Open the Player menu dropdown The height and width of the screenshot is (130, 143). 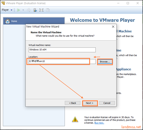7,10
